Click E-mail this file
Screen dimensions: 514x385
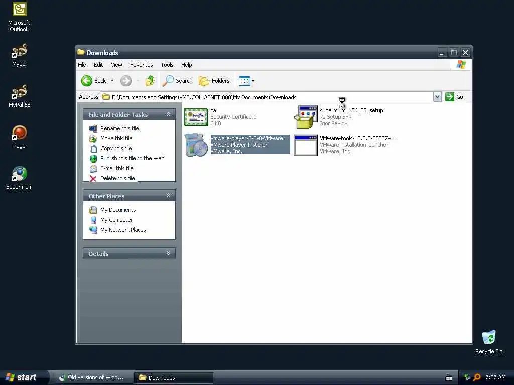pos(116,168)
